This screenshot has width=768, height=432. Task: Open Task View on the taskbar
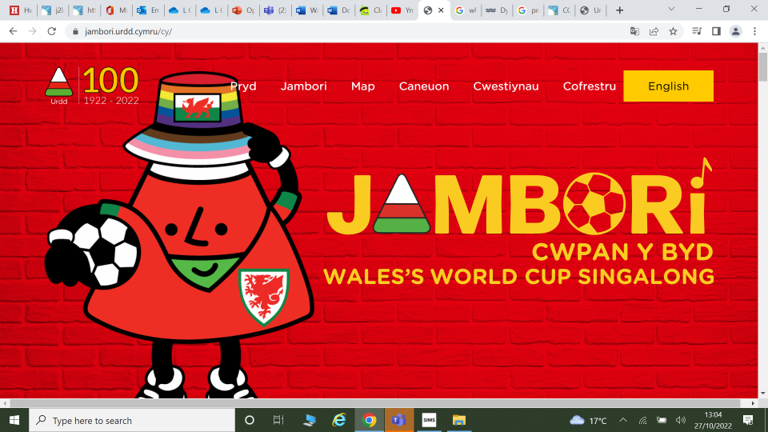click(278, 420)
